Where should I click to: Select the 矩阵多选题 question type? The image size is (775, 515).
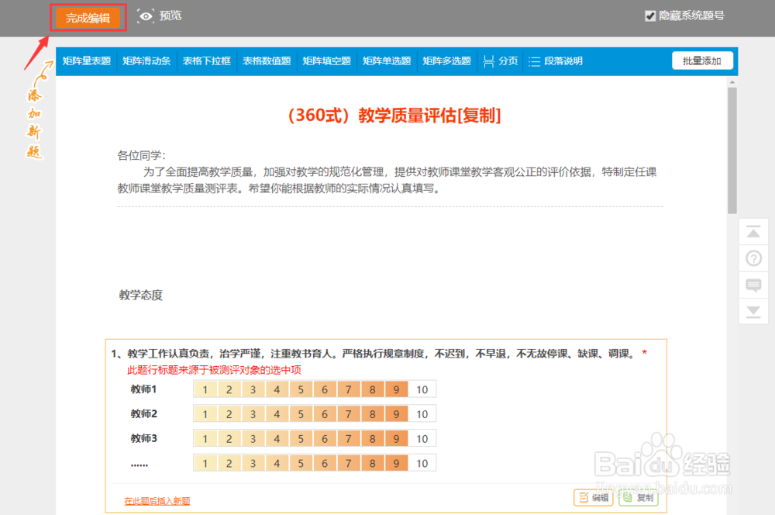446,60
